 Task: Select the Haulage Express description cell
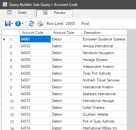[104, 60]
